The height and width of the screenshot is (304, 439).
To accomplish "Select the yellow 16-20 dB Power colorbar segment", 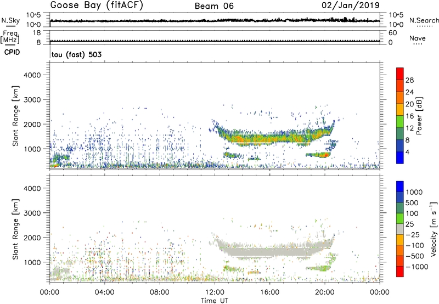I will pos(400,110).
